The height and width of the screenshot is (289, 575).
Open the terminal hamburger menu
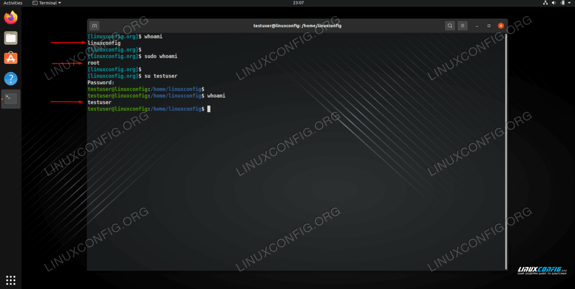tap(462, 25)
